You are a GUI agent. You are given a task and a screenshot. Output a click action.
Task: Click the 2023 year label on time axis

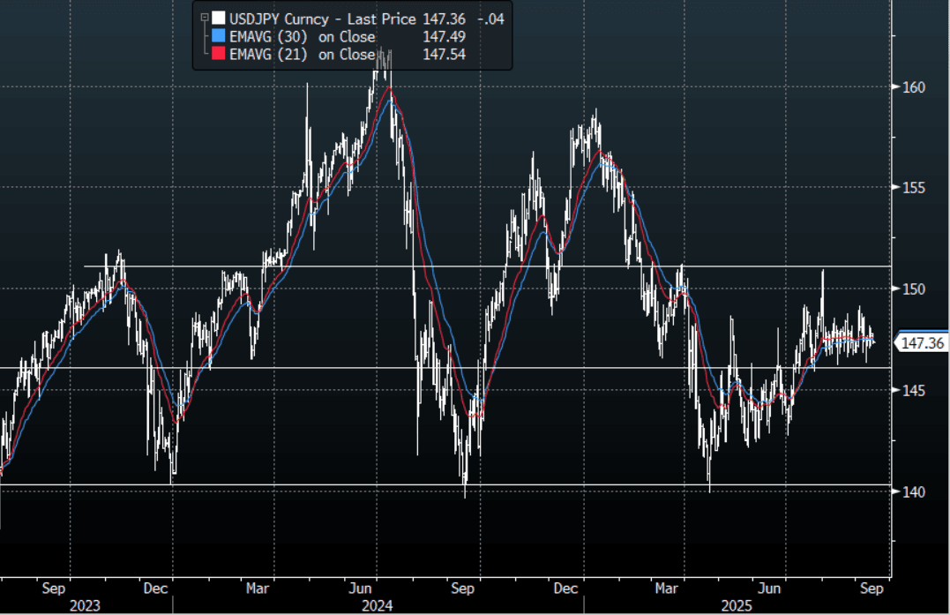click(x=85, y=605)
